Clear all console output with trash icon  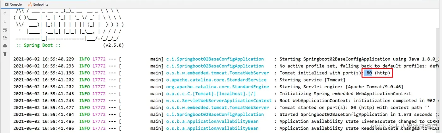pyautogui.click(x=5, y=54)
